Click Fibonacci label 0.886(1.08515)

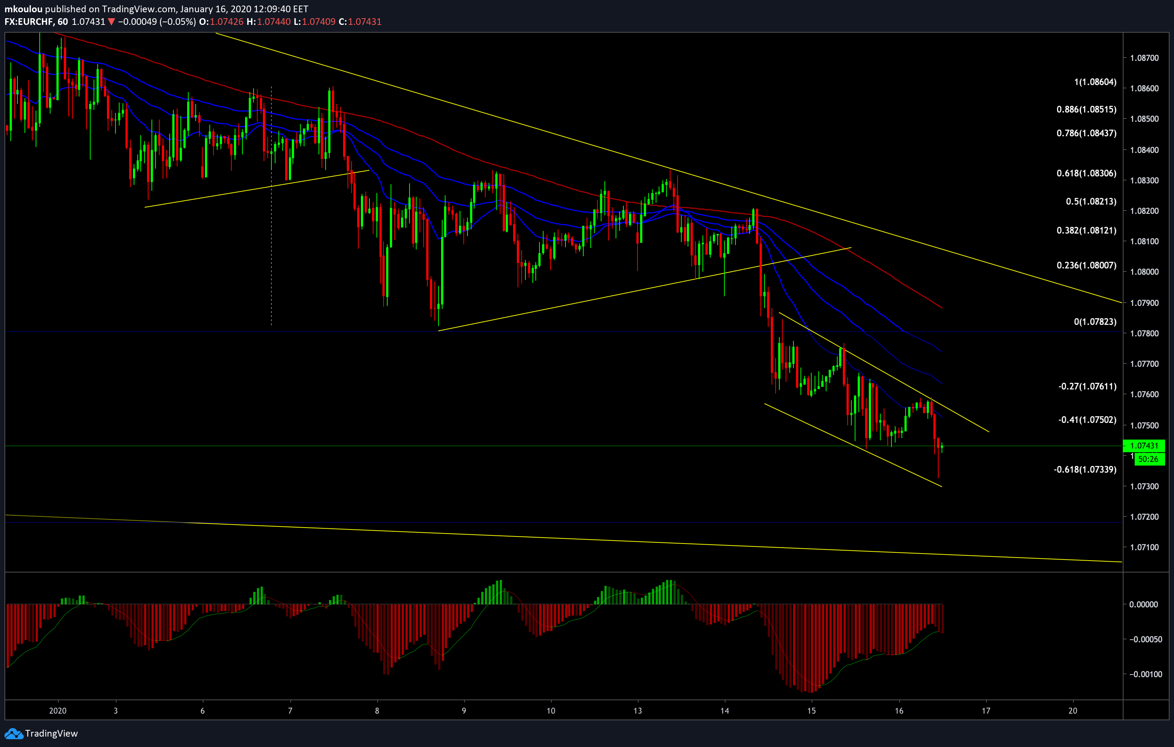click(1086, 109)
